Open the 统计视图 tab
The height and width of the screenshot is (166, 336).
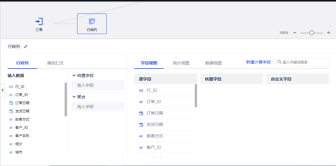(181, 63)
